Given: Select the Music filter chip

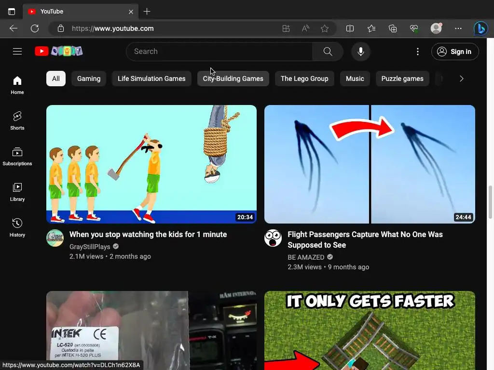Looking at the screenshot, I should point(355,79).
